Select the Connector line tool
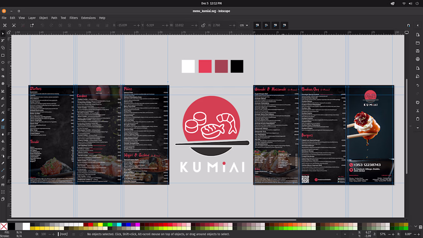 tap(3, 170)
